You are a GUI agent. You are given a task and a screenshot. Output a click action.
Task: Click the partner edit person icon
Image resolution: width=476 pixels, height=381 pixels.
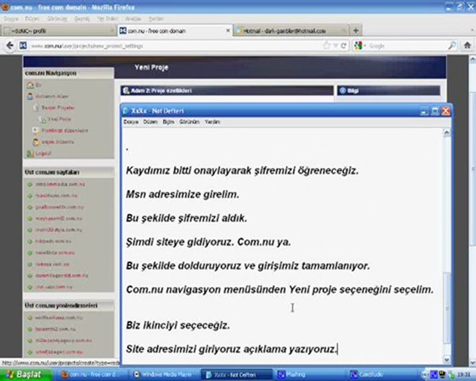click(x=36, y=142)
